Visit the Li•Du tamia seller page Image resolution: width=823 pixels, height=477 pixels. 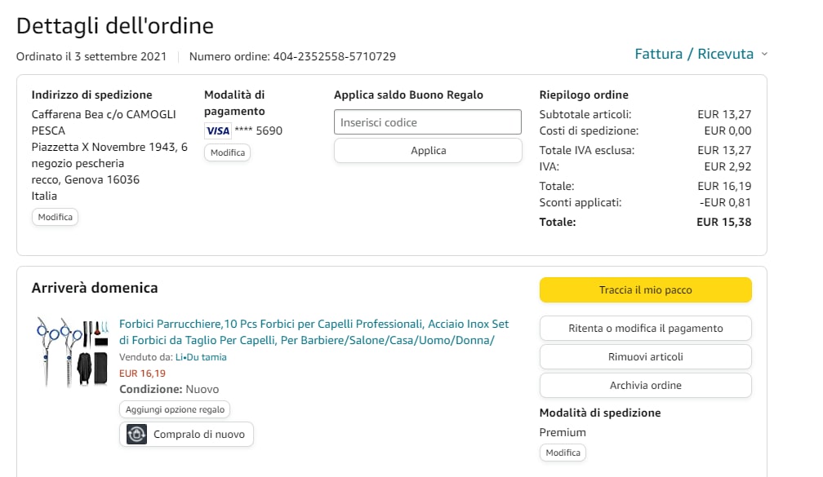point(201,357)
